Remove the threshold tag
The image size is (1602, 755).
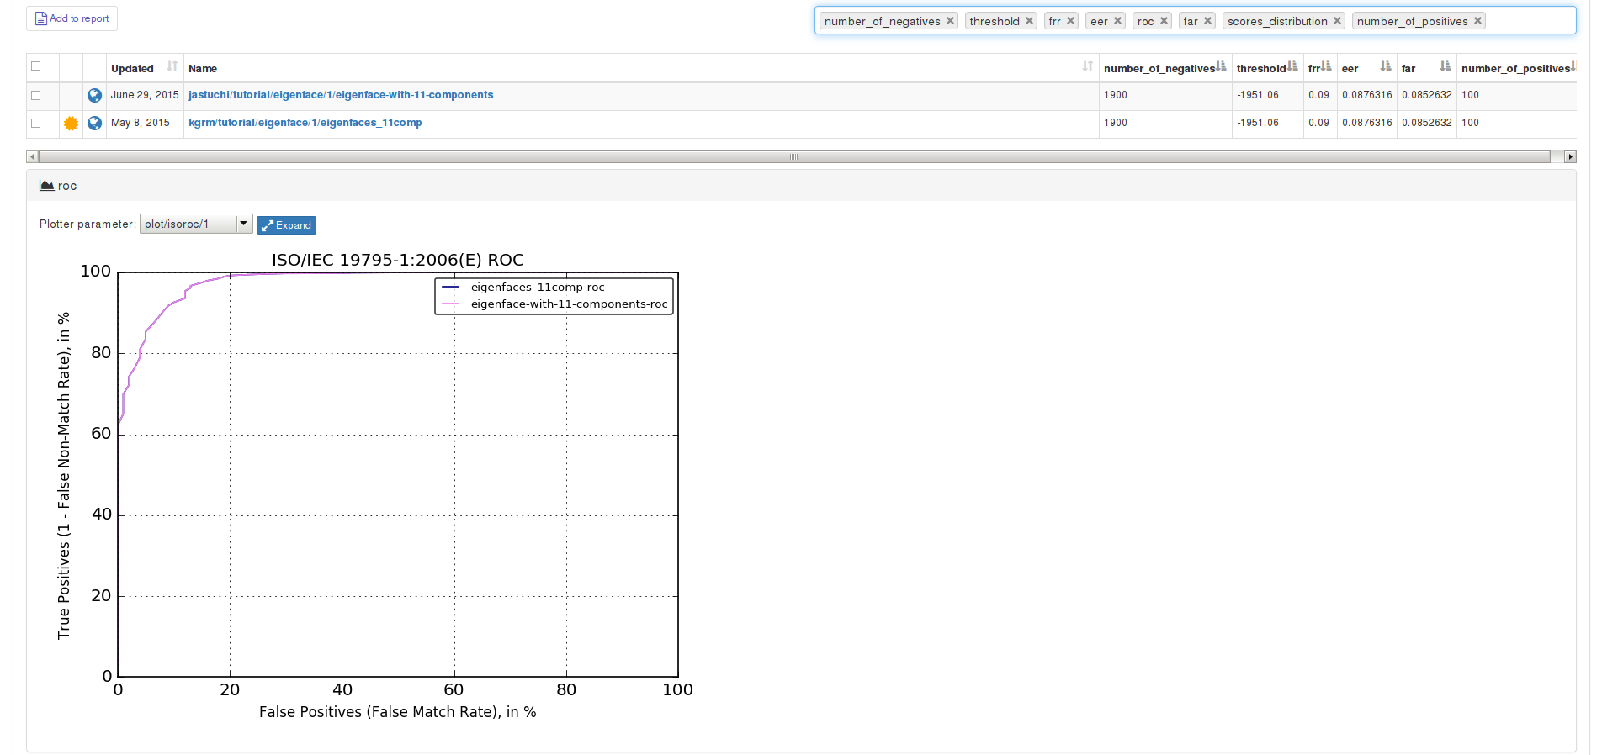[x=1029, y=21]
